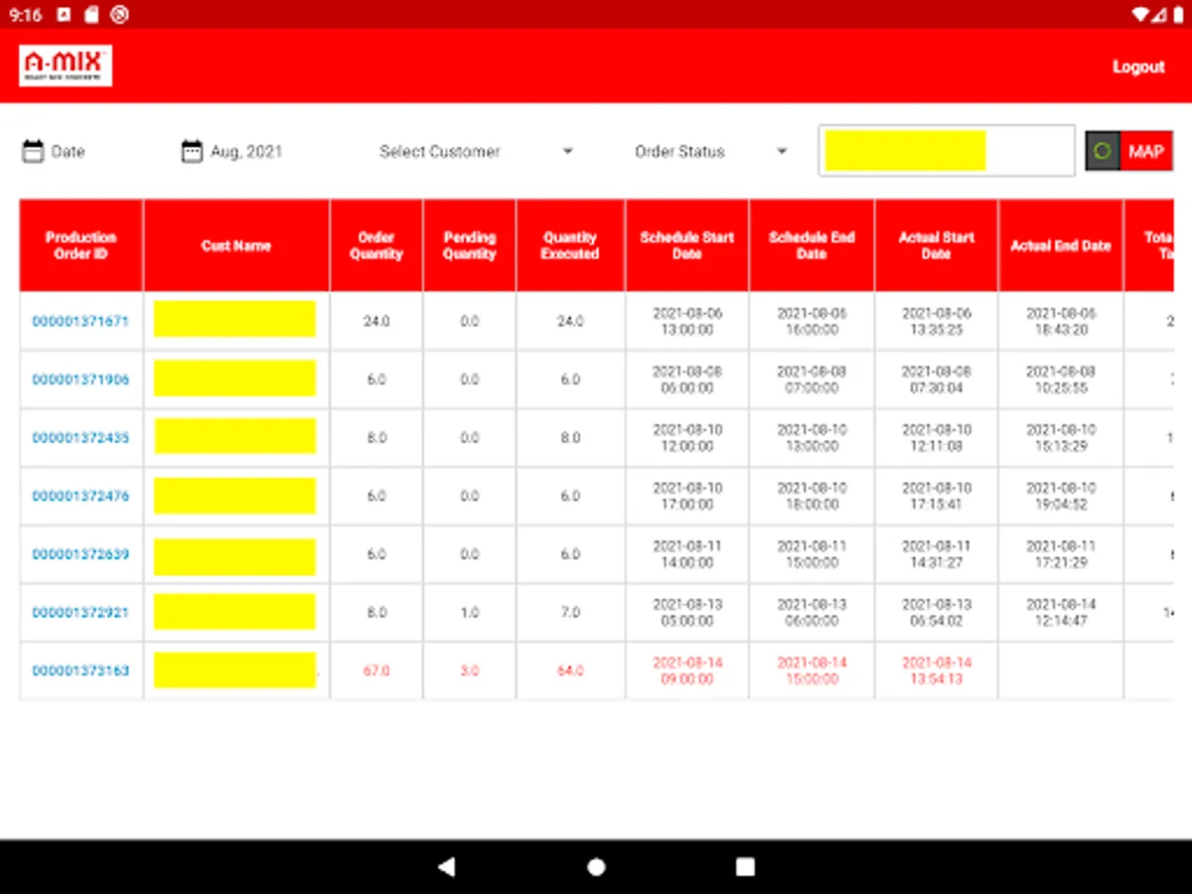1192x894 pixels.
Task: Open production order 000001372921
Action: 80,613
